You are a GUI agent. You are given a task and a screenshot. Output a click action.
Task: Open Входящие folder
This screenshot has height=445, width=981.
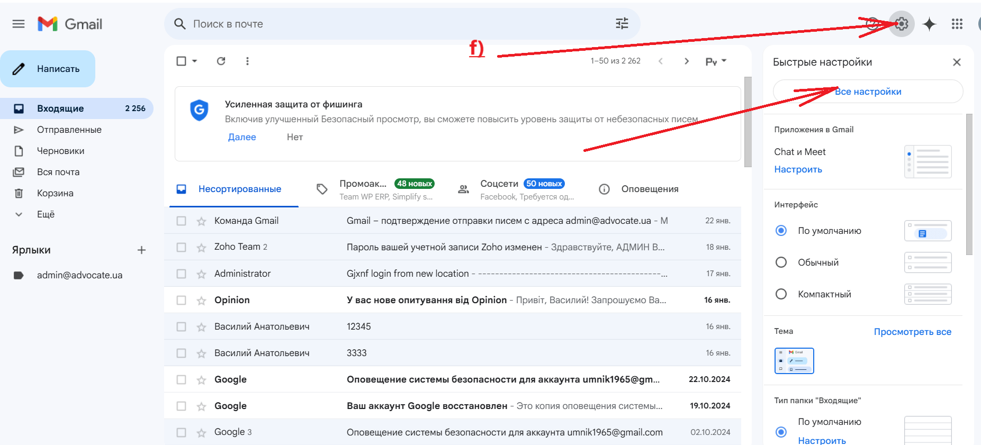[77, 108]
